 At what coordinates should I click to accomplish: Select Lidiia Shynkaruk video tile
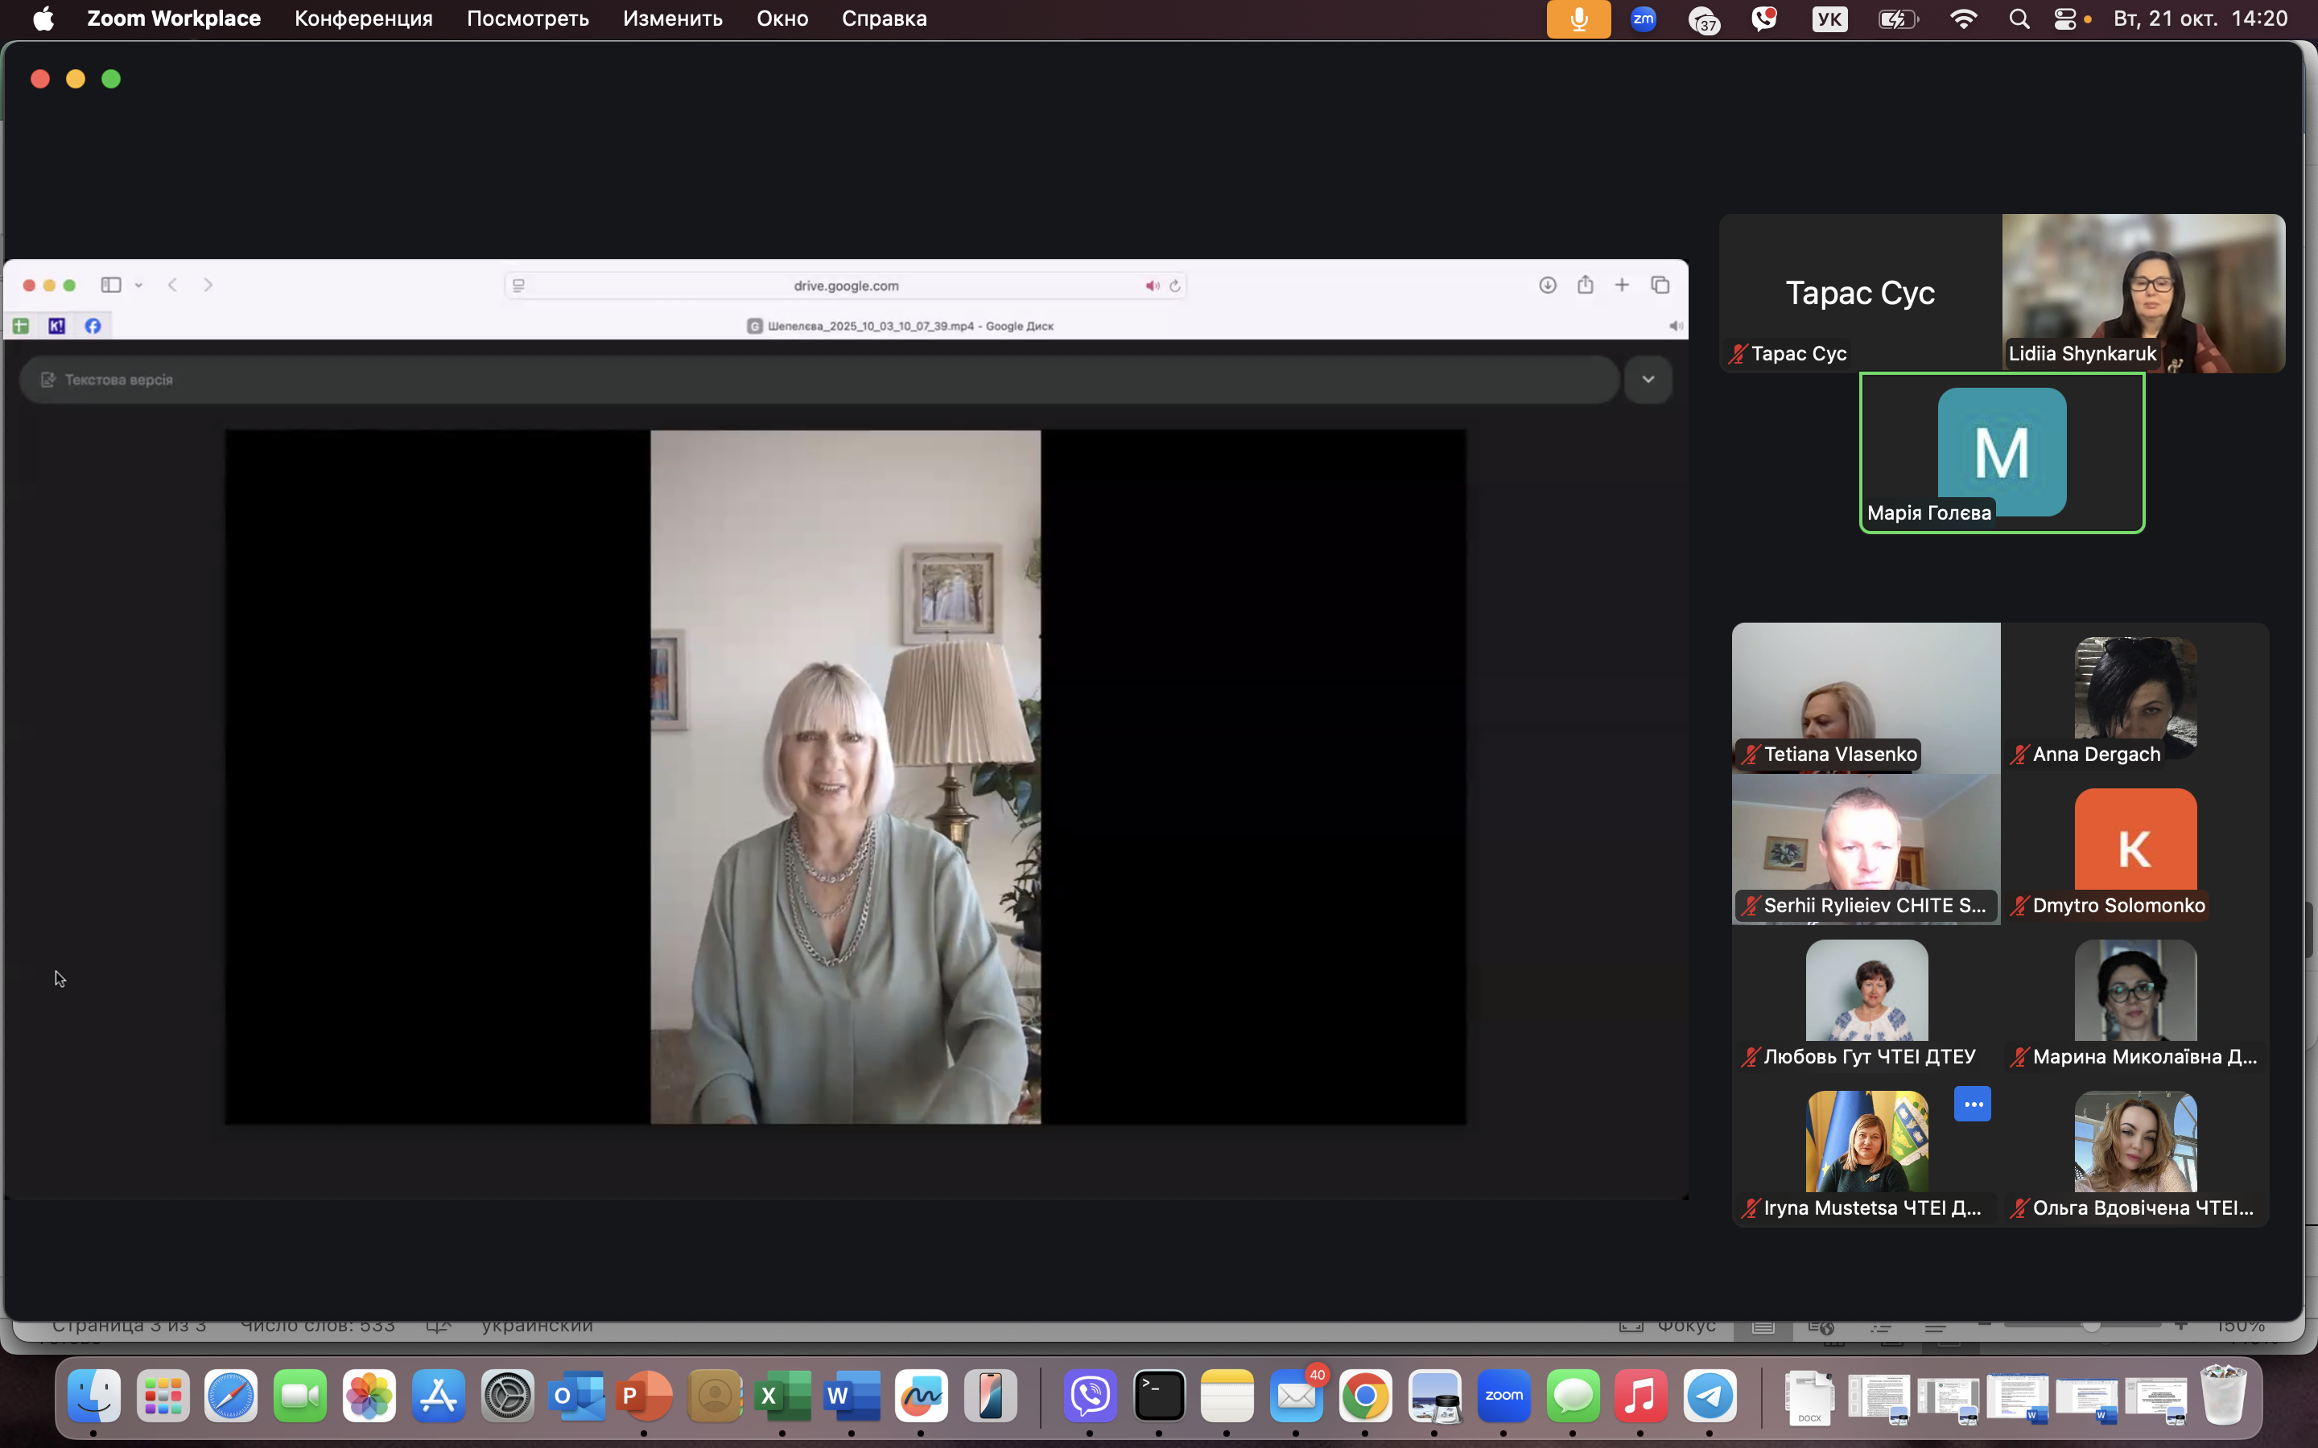click(2143, 292)
